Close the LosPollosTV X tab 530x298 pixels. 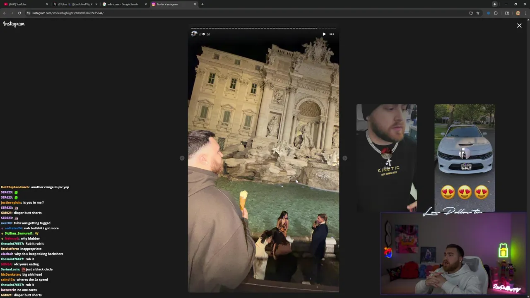click(x=96, y=4)
